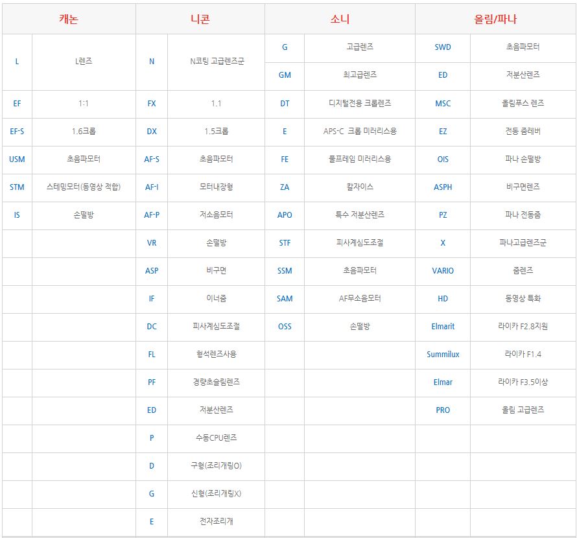Select the '이너줌' cell
The height and width of the screenshot is (538, 577).
click(217, 298)
